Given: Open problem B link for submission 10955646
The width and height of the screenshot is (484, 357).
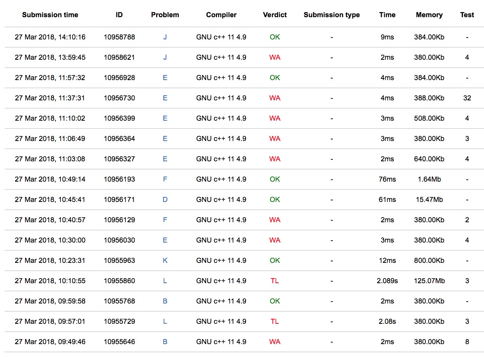Looking at the screenshot, I should (x=165, y=342).
